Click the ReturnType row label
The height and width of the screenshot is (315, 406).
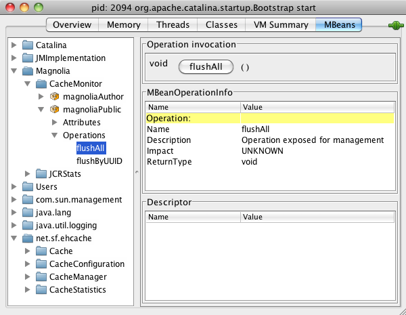tap(169, 162)
